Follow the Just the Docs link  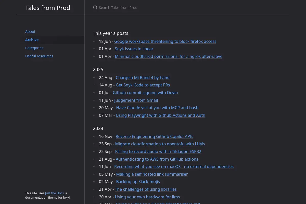(54, 193)
